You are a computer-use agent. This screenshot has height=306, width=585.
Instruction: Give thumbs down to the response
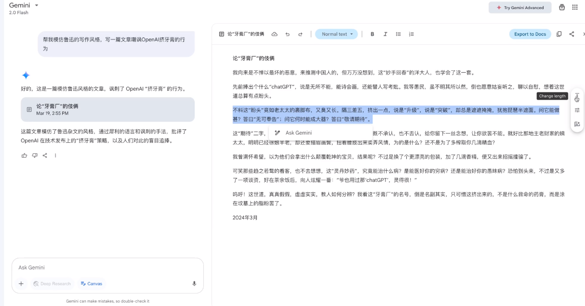pos(35,155)
